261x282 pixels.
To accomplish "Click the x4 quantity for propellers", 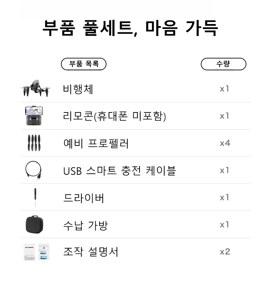I will (x=225, y=143).
